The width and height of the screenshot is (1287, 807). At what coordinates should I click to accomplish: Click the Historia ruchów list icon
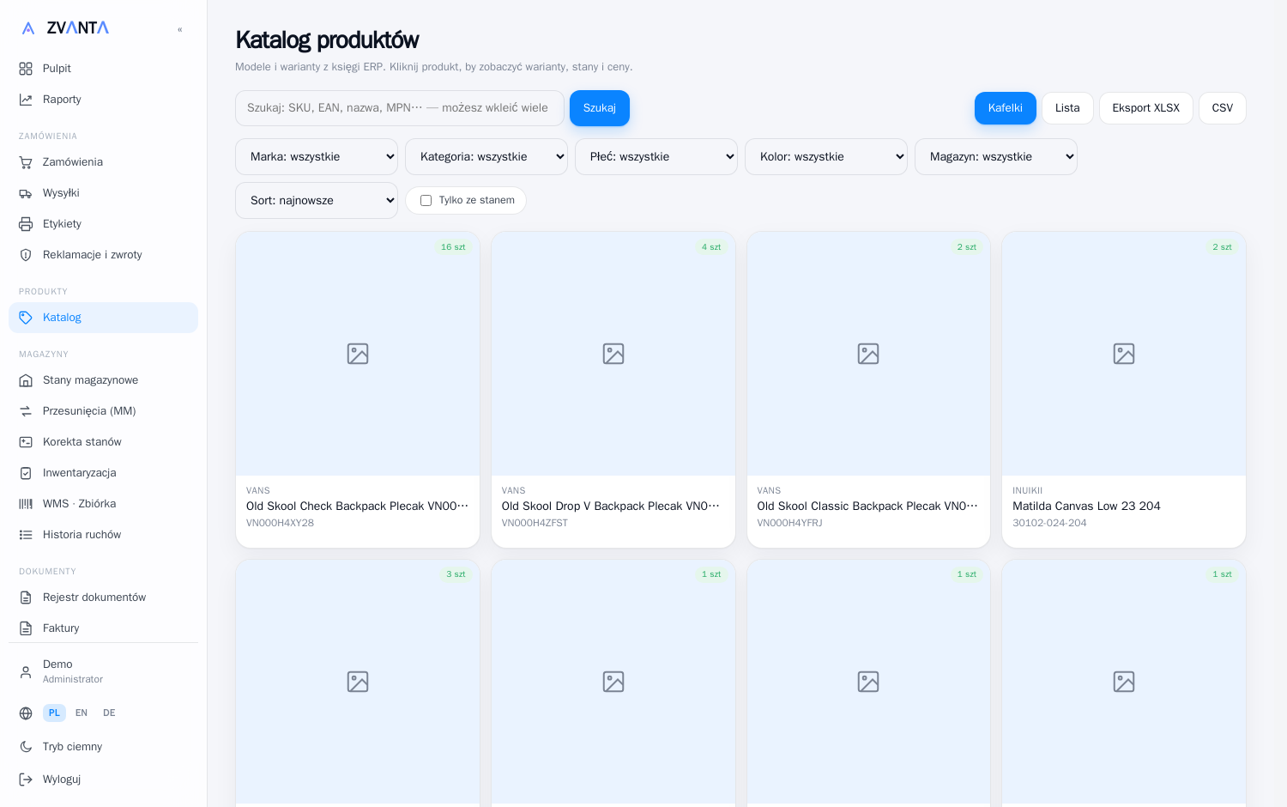click(x=26, y=535)
